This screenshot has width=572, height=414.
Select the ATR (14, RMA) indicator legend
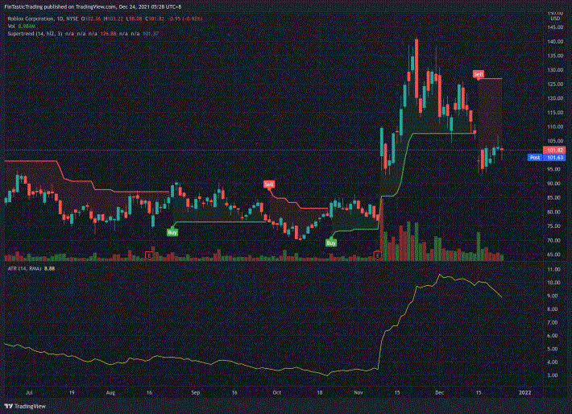tap(23, 268)
